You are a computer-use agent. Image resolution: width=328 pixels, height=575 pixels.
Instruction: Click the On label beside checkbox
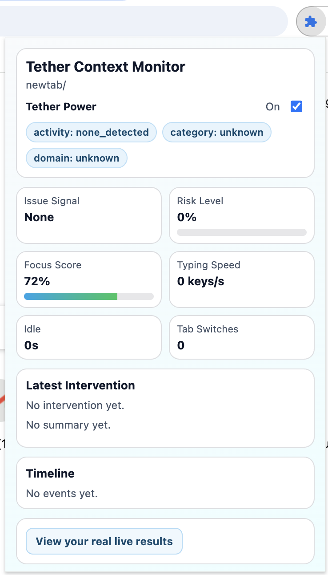272,107
